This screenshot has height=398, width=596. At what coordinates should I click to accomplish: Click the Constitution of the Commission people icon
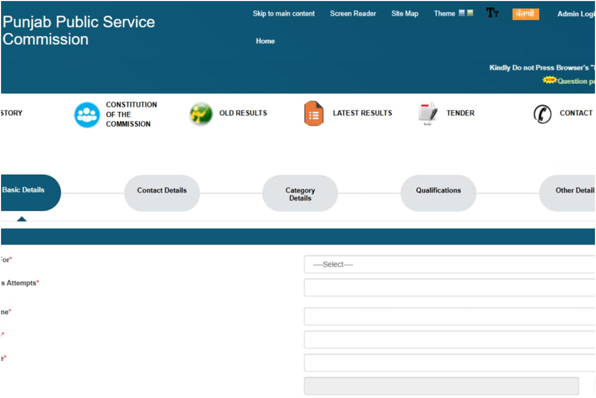87,115
